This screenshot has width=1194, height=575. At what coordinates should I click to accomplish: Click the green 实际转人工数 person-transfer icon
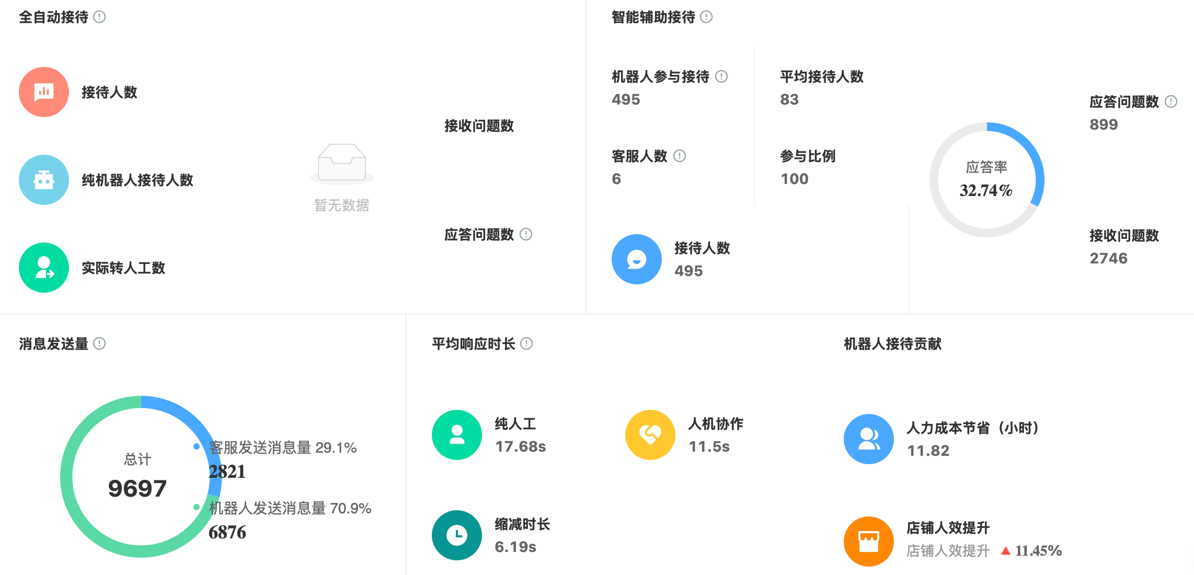pos(44,268)
